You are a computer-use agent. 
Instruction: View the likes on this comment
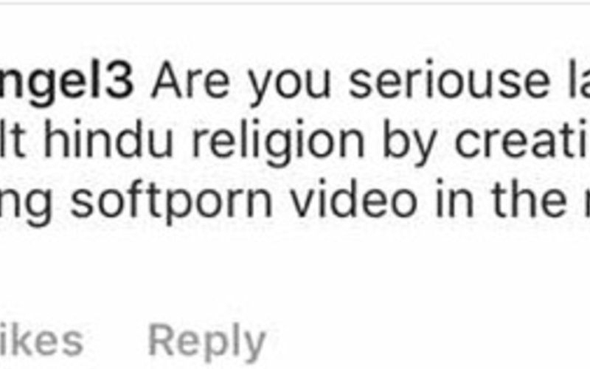(41, 342)
